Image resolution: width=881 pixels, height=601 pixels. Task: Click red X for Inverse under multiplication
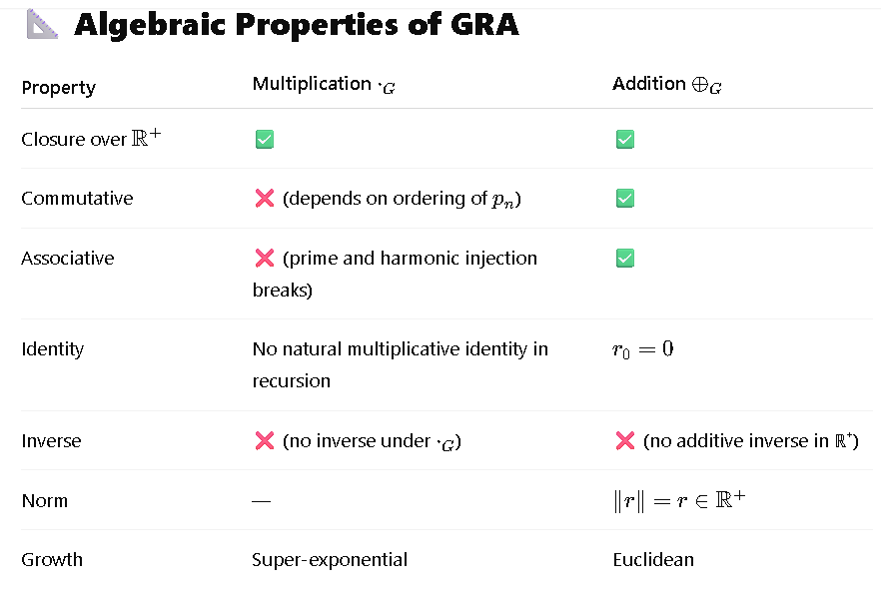coord(265,441)
